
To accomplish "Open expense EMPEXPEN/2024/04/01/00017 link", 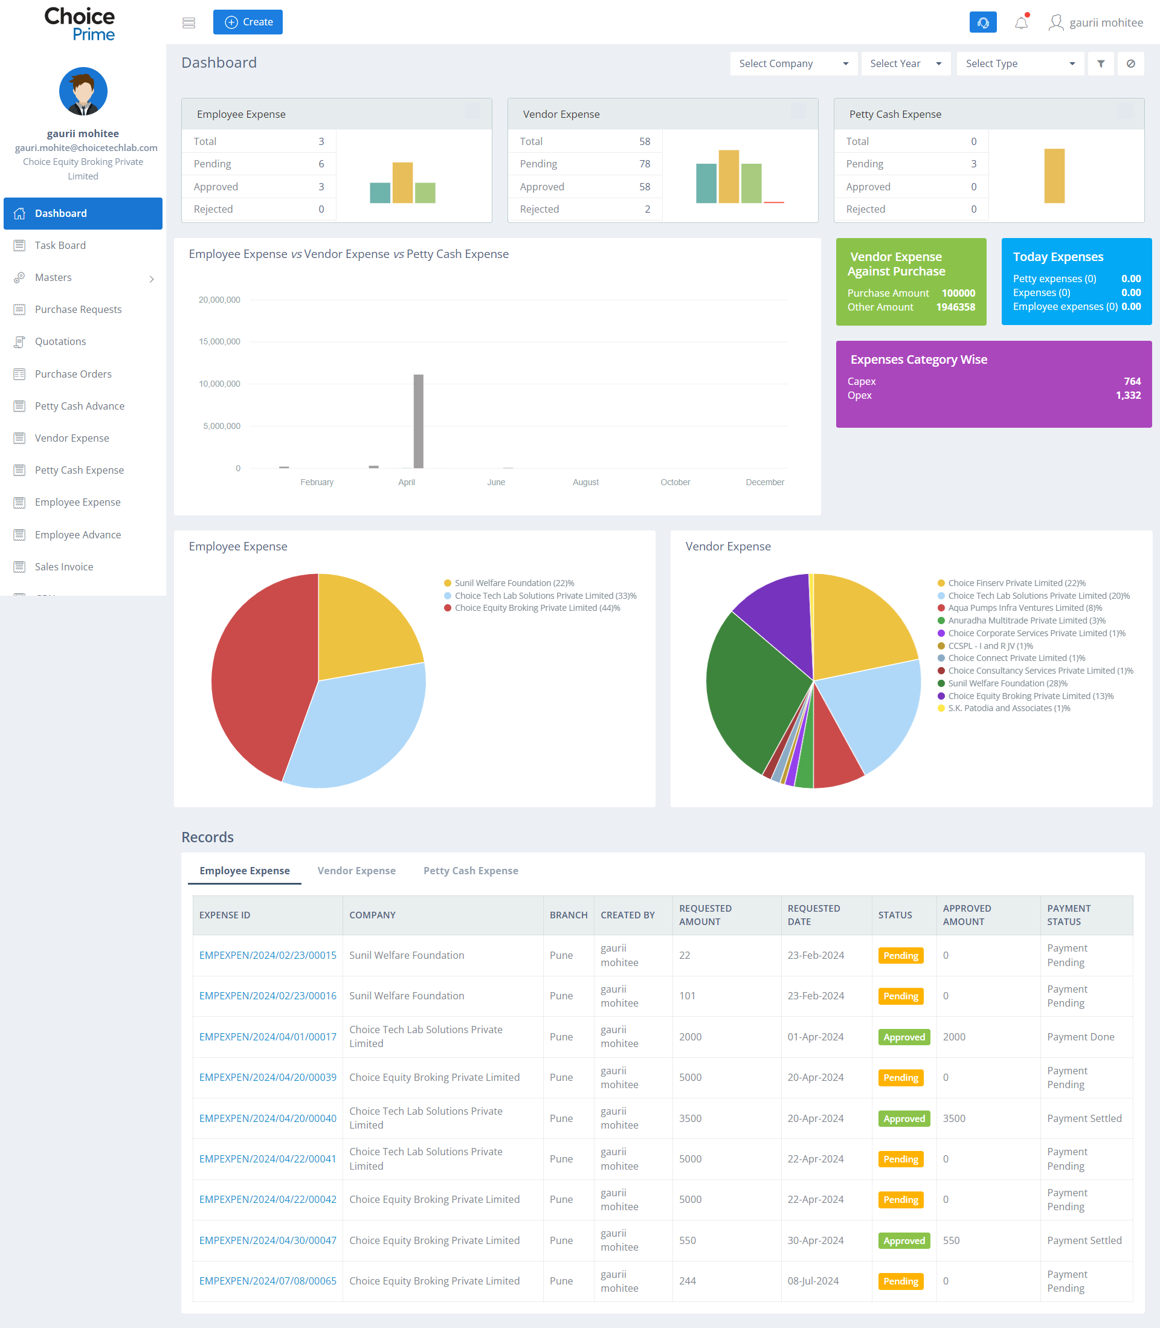I will 267,1037.
